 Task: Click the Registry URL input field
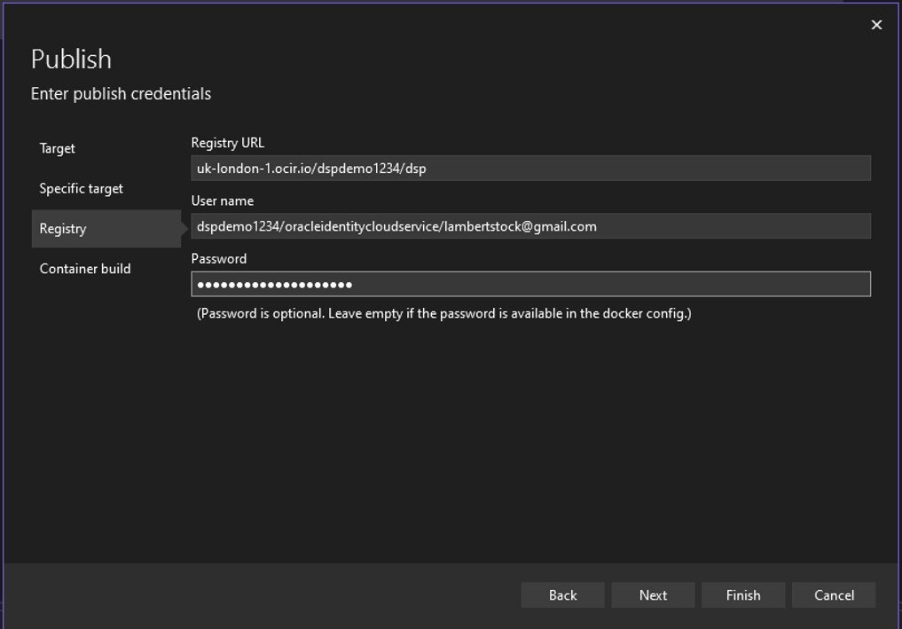tap(530, 168)
